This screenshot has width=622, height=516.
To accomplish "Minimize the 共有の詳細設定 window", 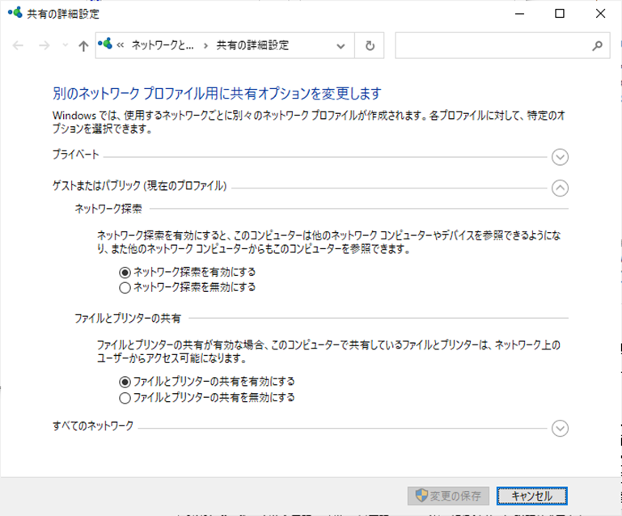I will click(519, 14).
